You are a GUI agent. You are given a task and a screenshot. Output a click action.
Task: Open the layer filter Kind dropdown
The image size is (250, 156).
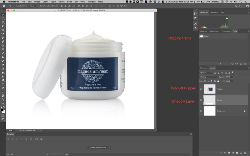tap(206, 73)
